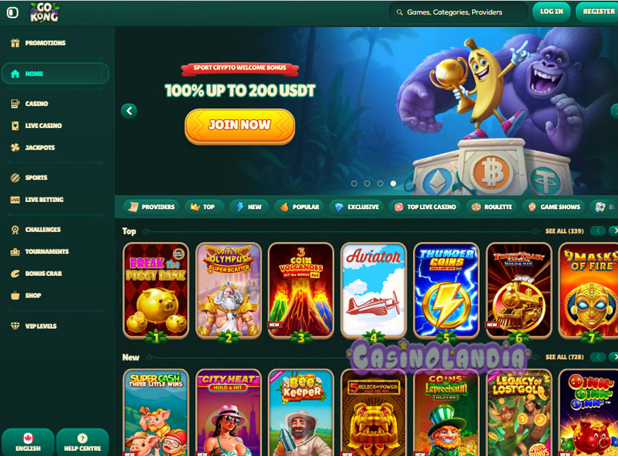618x456 pixels.
Task: Open the English language selector
Action: [28, 442]
